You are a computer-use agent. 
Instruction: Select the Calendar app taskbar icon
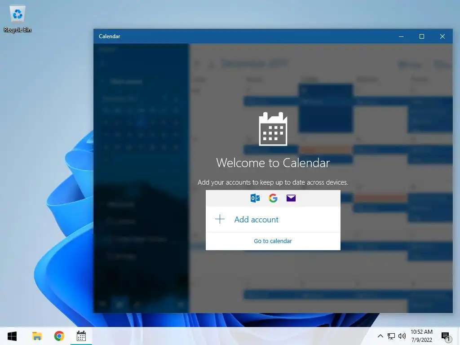pyautogui.click(x=81, y=336)
